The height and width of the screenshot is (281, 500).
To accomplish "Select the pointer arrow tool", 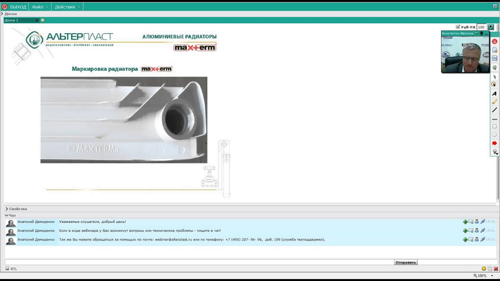I will [495, 77].
